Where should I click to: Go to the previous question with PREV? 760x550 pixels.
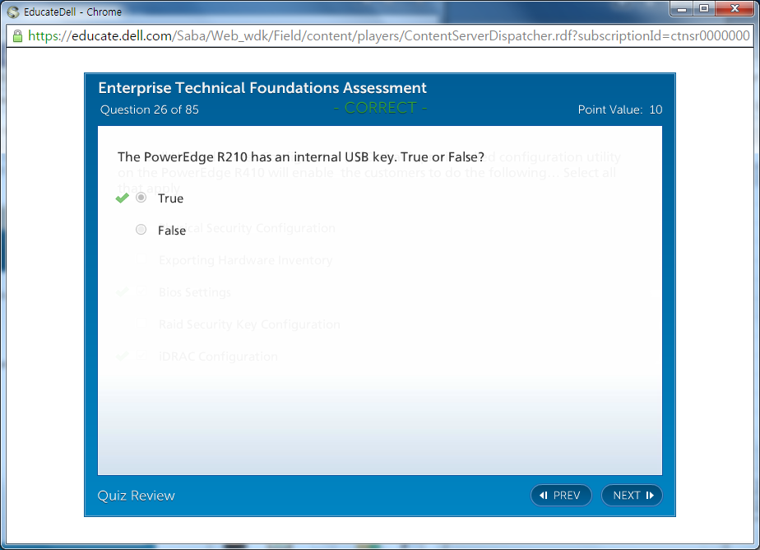tap(561, 495)
